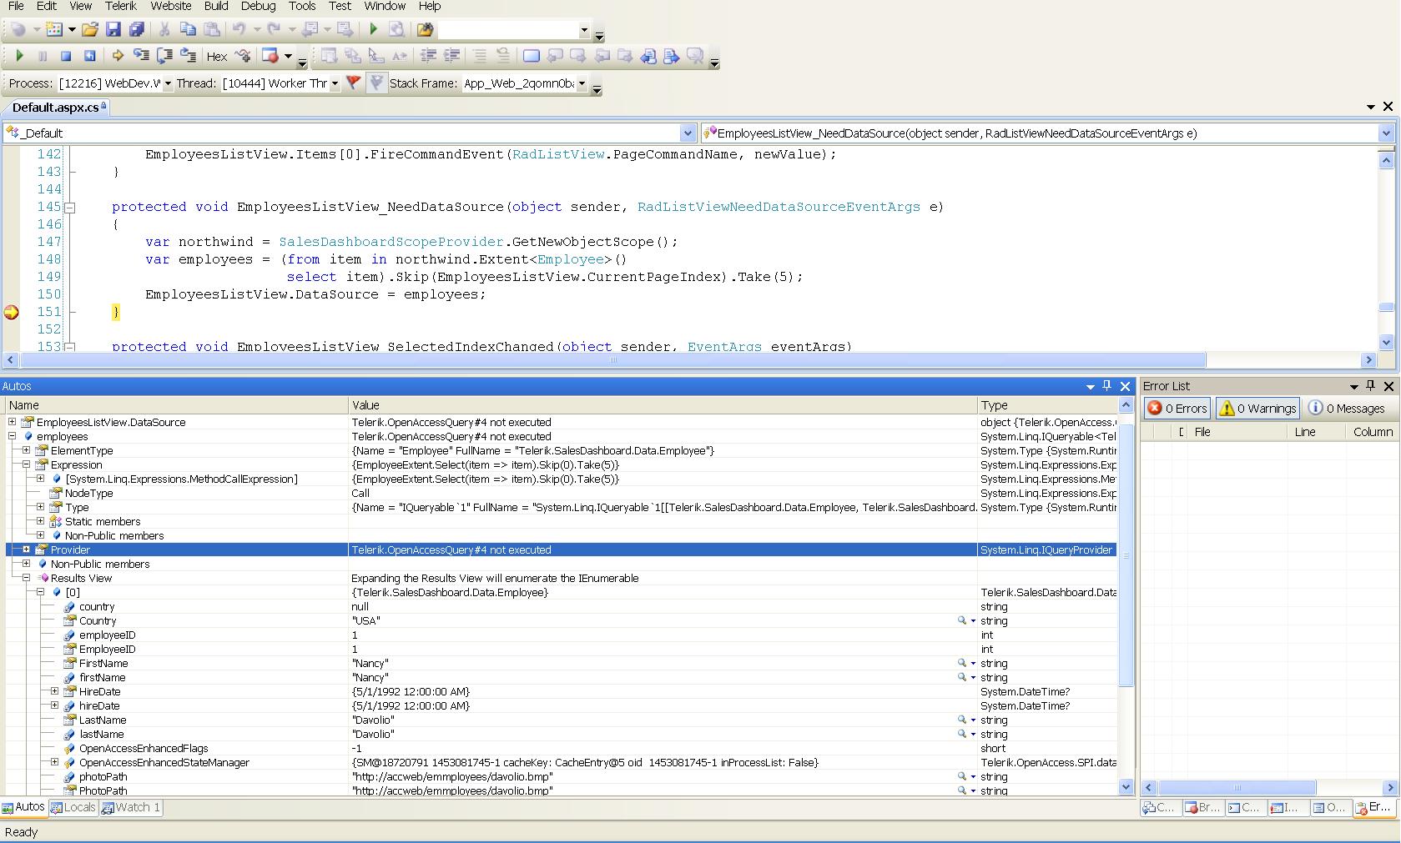
Task: Open the _Default class navigation dropdown
Action: point(688,133)
